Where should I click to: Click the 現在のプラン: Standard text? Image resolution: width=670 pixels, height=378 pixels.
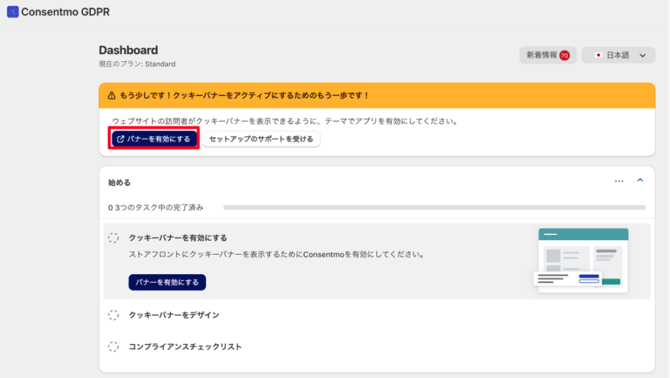point(137,64)
